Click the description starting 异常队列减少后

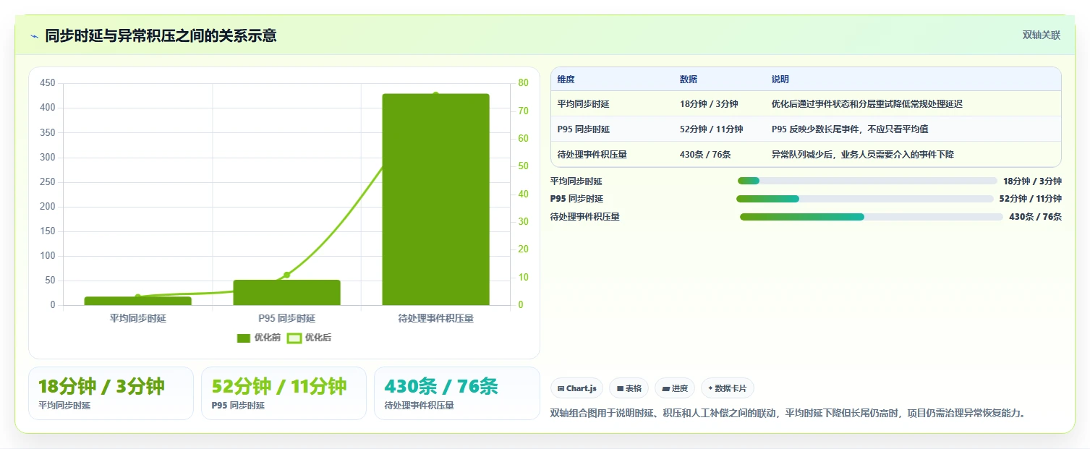tap(862, 155)
